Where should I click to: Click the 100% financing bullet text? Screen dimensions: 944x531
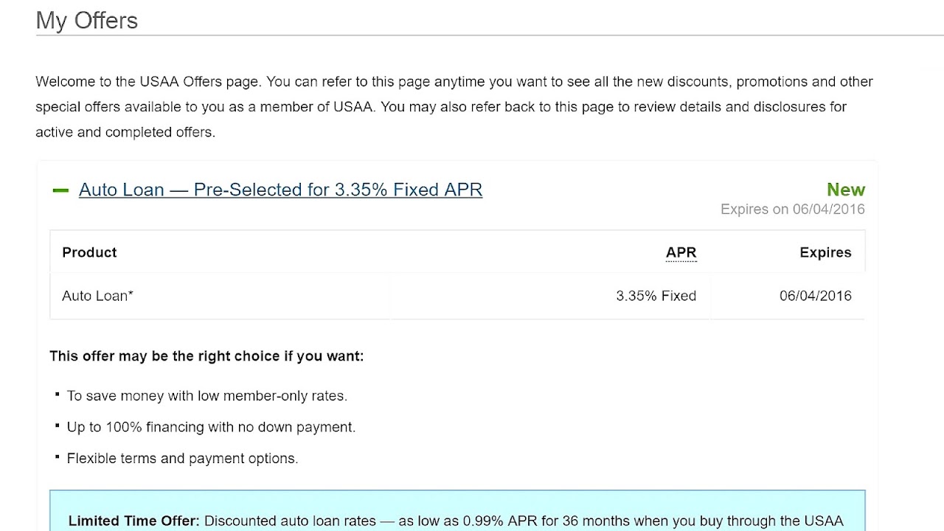pyautogui.click(x=211, y=427)
